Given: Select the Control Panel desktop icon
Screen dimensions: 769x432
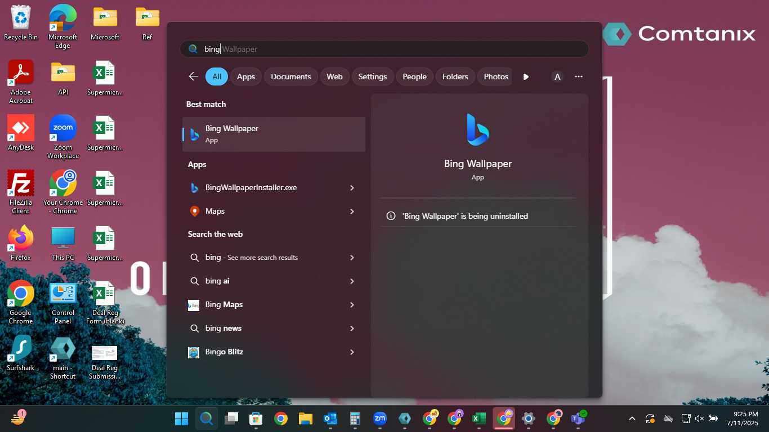Looking at the screenshot, I should point(62,303).
